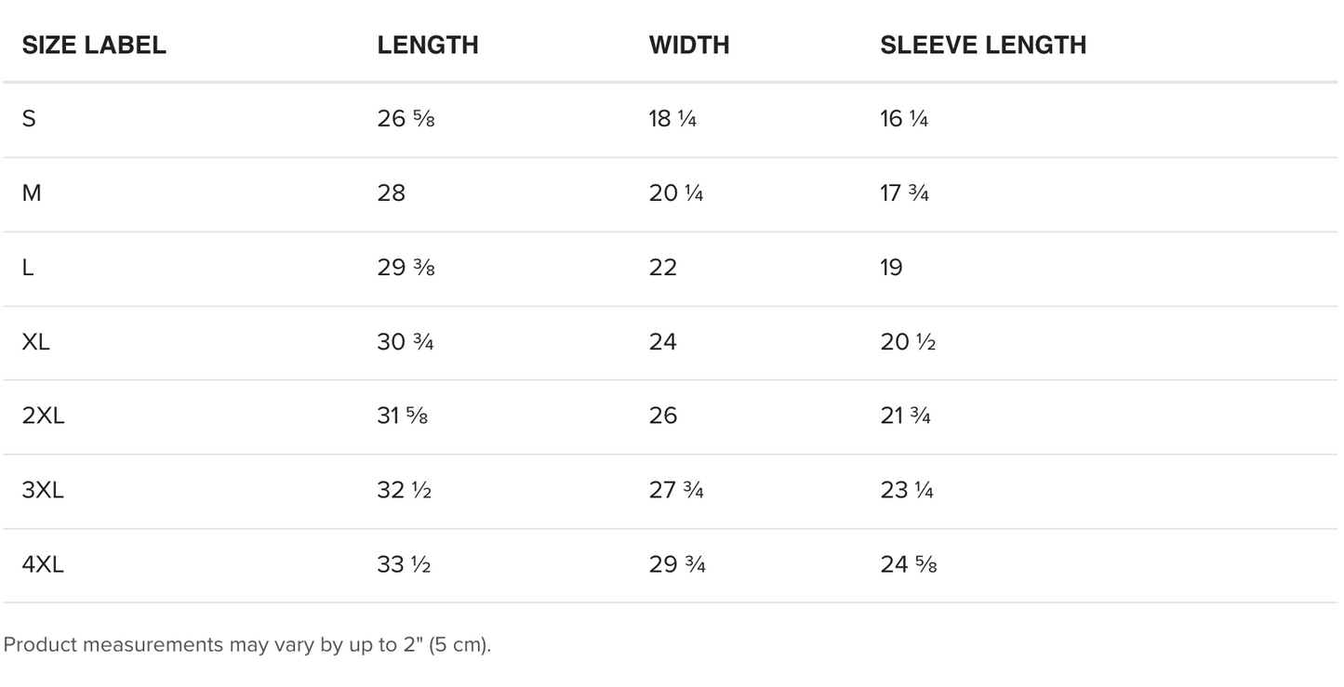
Task: Select the 4XL size label cell
Action: tap(43, 564)
